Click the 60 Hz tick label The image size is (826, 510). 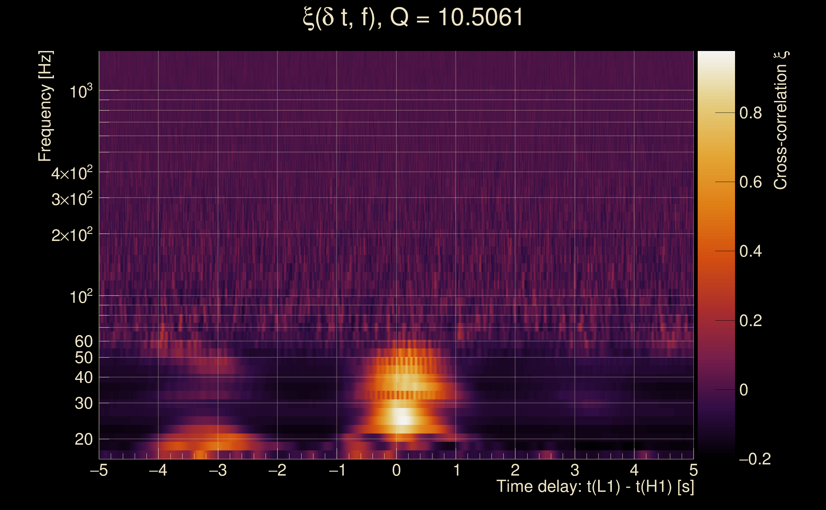(x=83, y=341)
